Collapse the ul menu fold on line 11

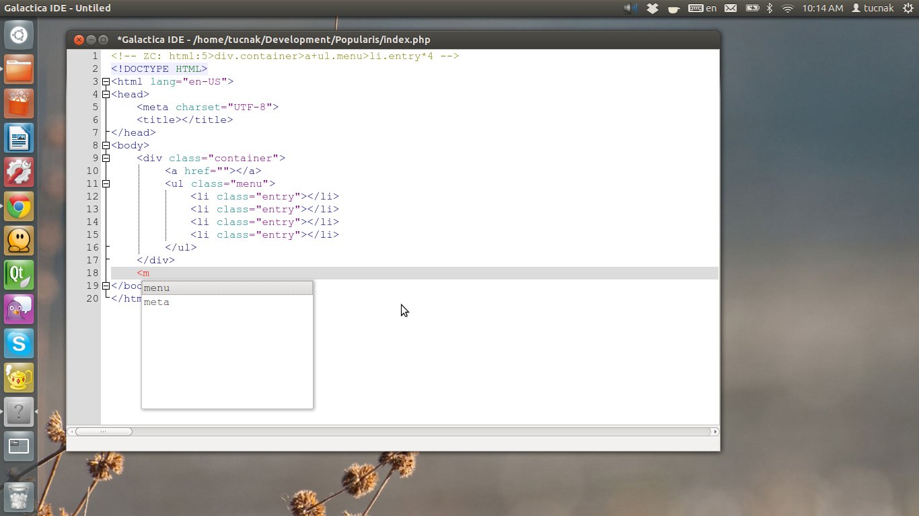106,184
